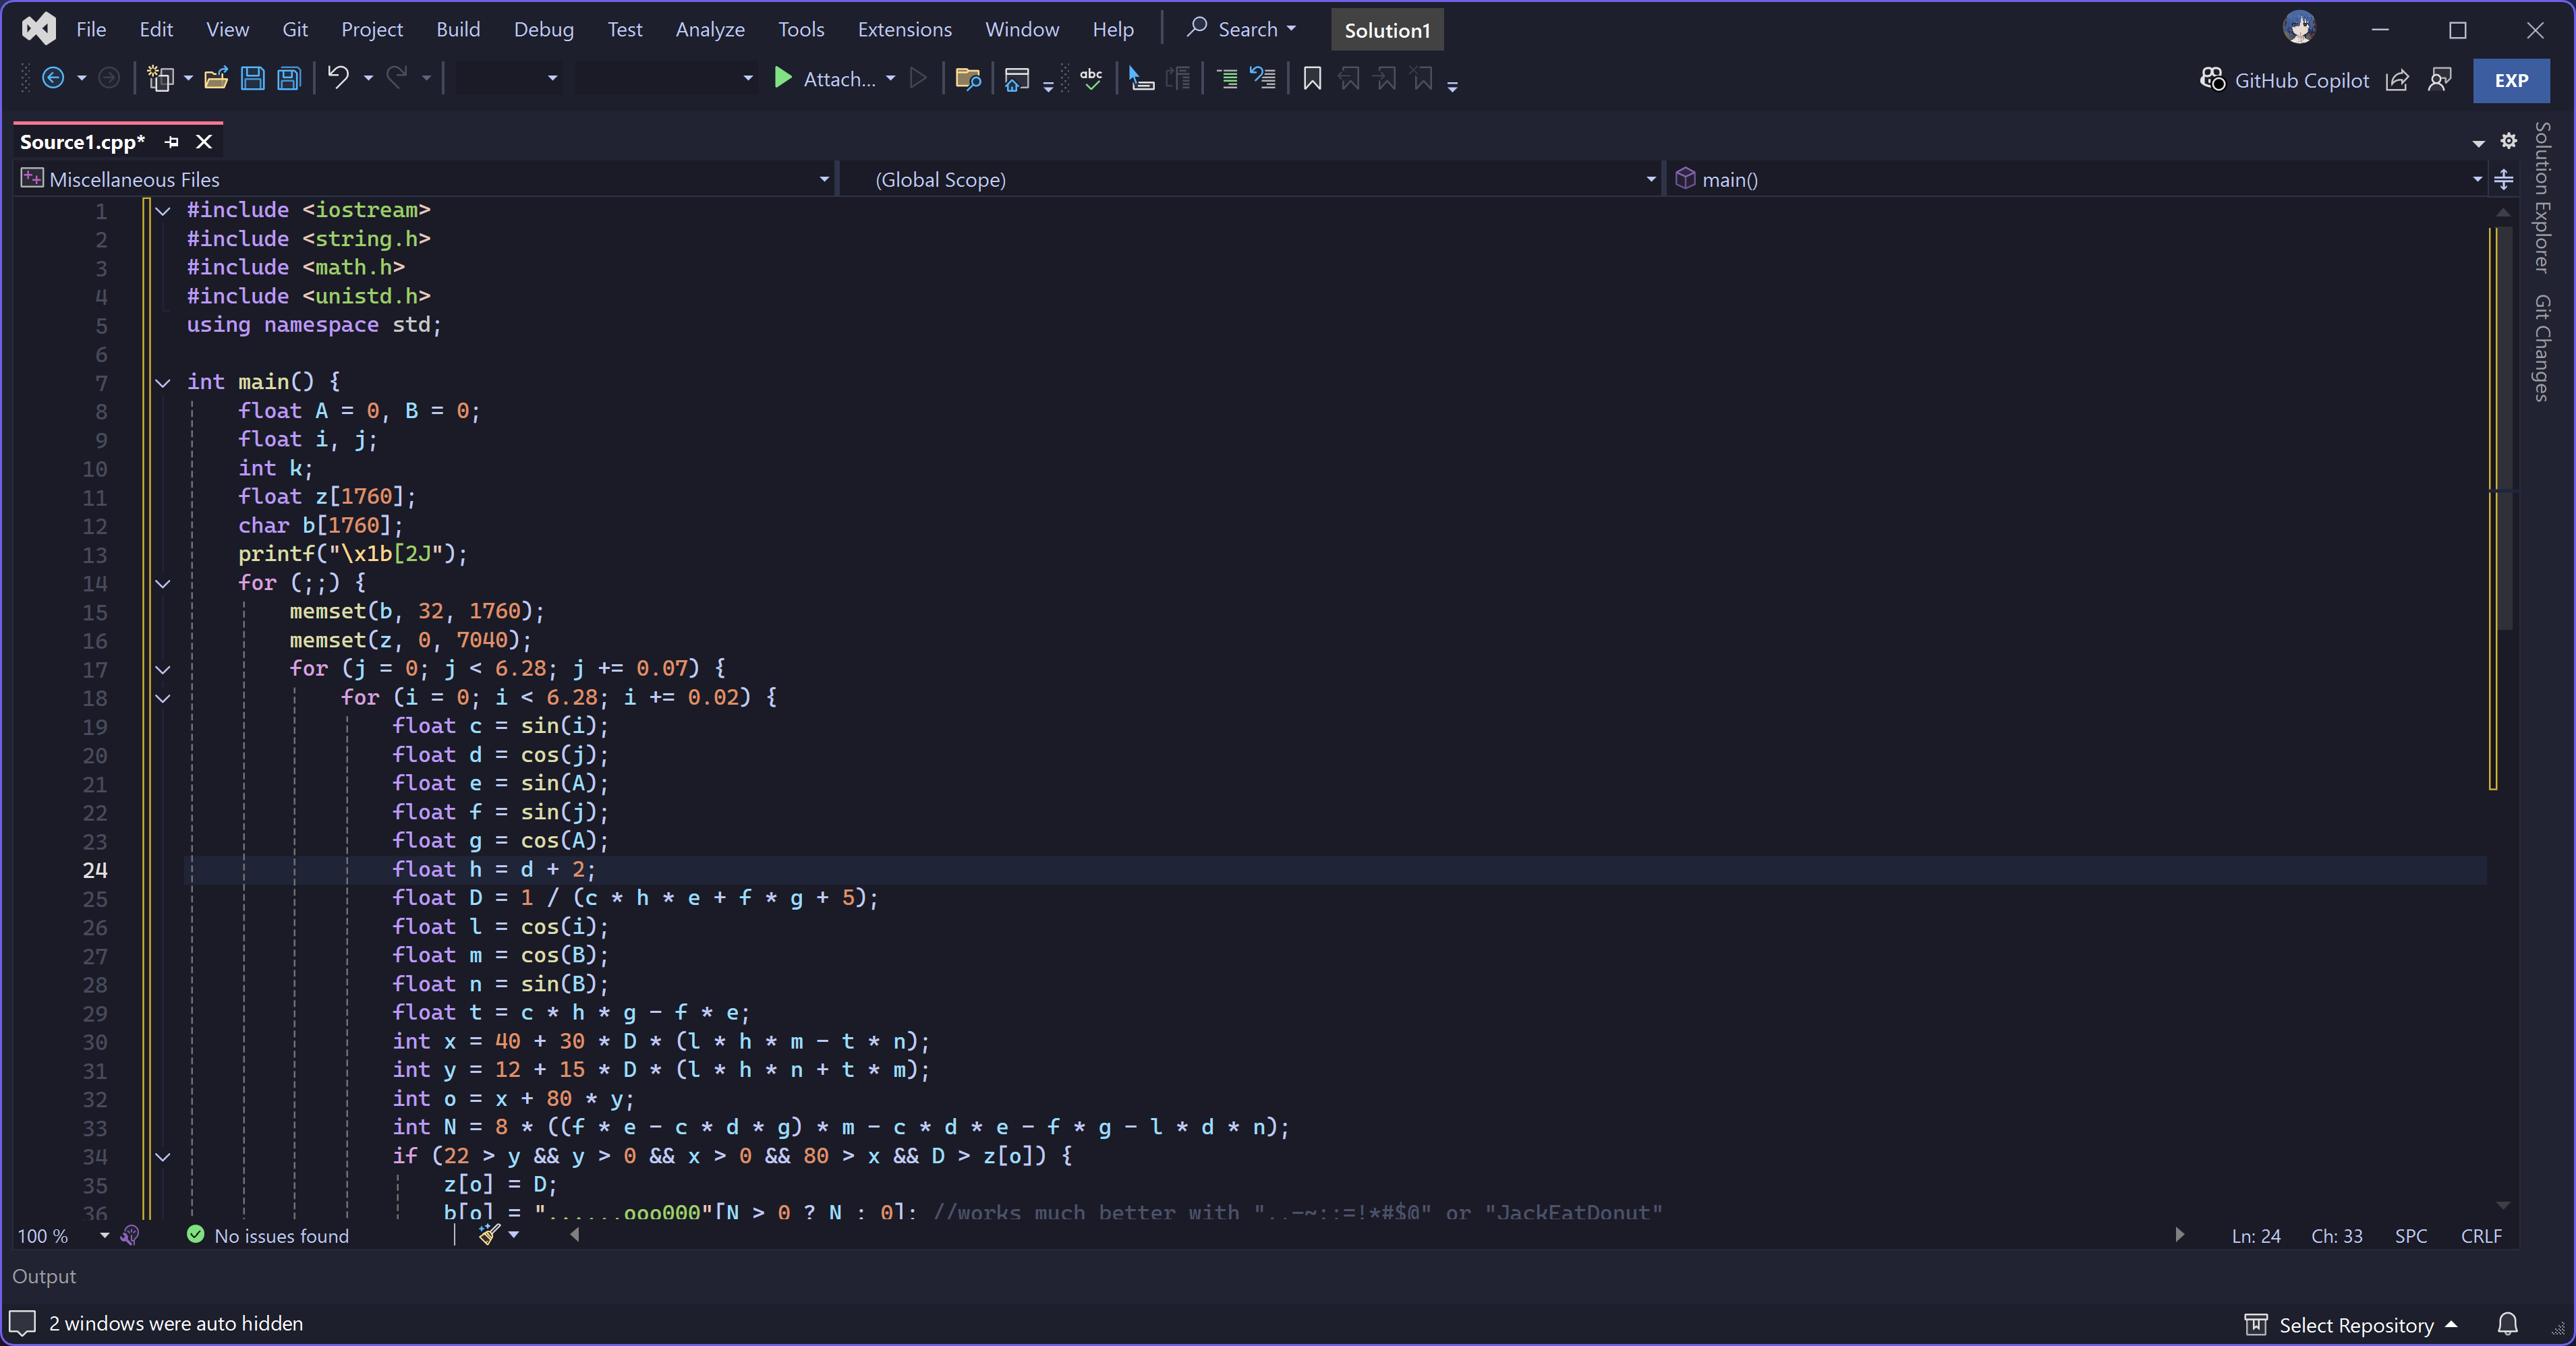Screen dimensions: 2576x1346
Task: Click the Comment out selected lines icon
Action: 1227,78
